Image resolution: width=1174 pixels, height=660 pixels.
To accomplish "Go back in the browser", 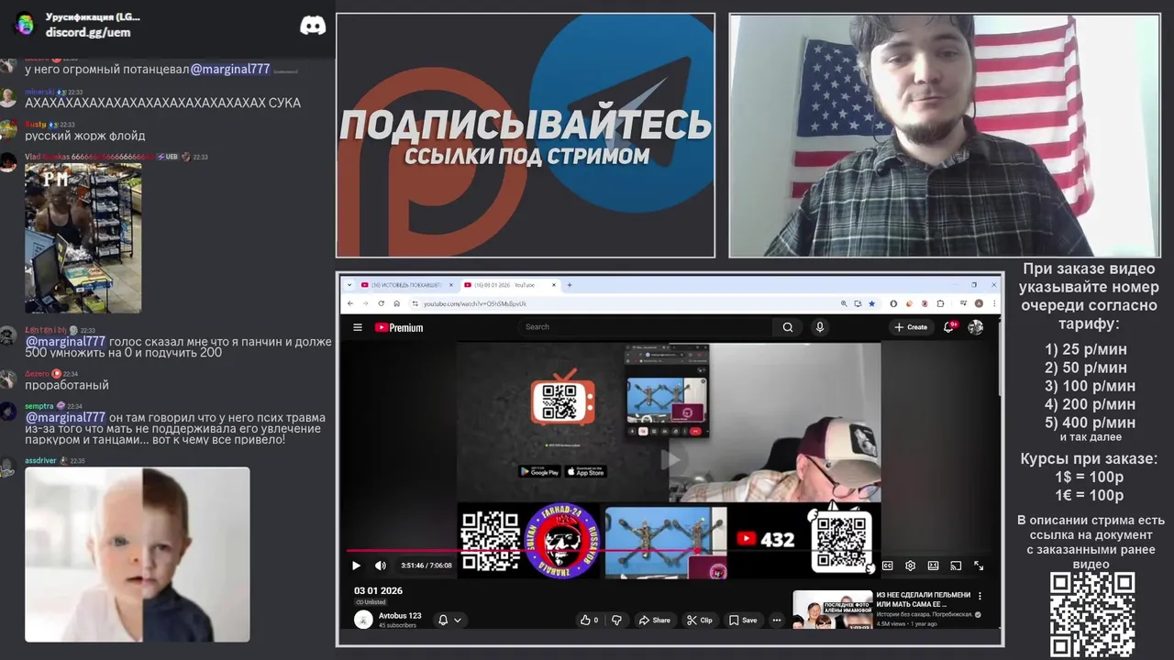I will click(x=350, y=303).
